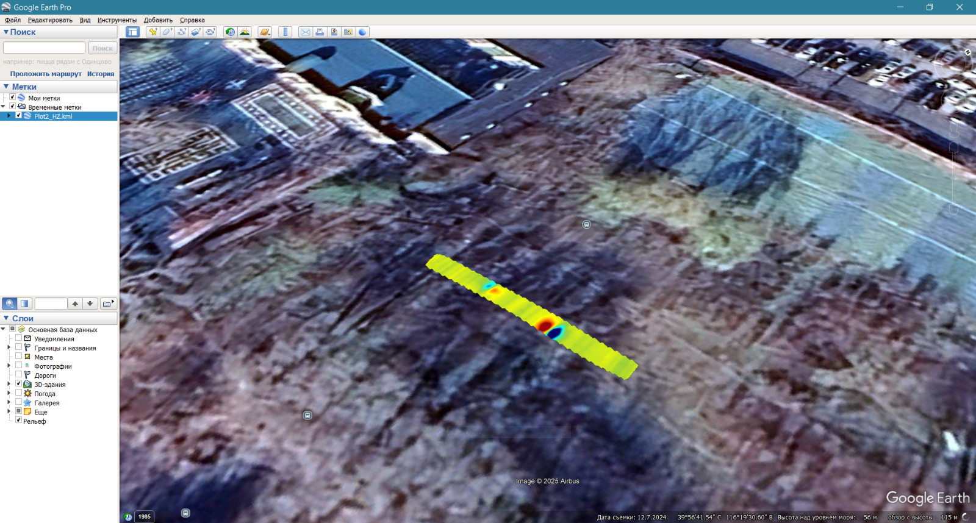Image resolution: width=976 pixels, height=523 pixels.
Task: View this location in Google Maps
Action: [348, 32]
